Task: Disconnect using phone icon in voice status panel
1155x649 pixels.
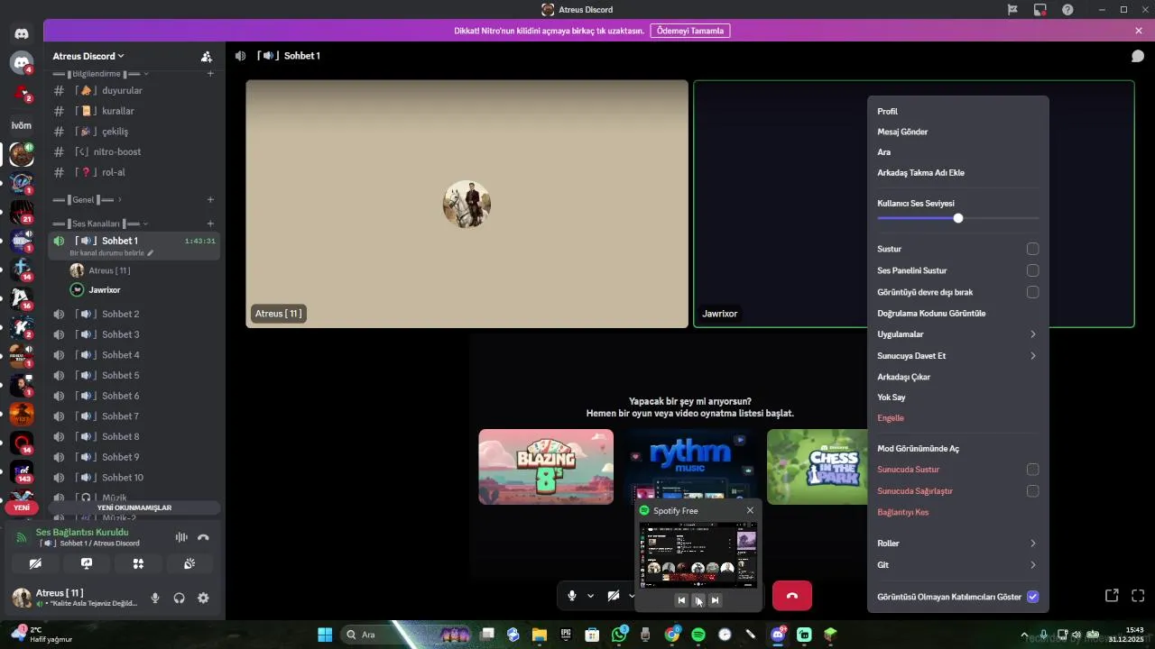Action: tap(203, 537)
